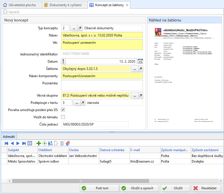Click the Psát text button
Image resolution: width=224 pixels, height=194 pixels.
click(99, 188)
